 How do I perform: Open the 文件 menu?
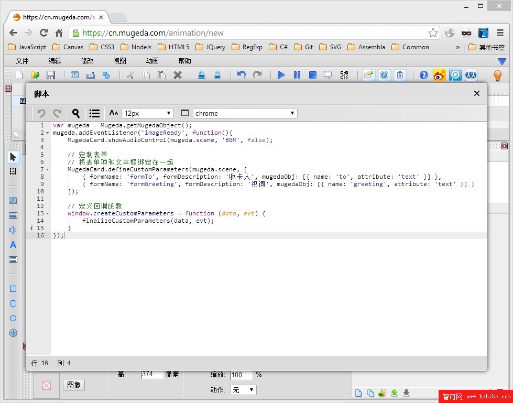point(22,61)
